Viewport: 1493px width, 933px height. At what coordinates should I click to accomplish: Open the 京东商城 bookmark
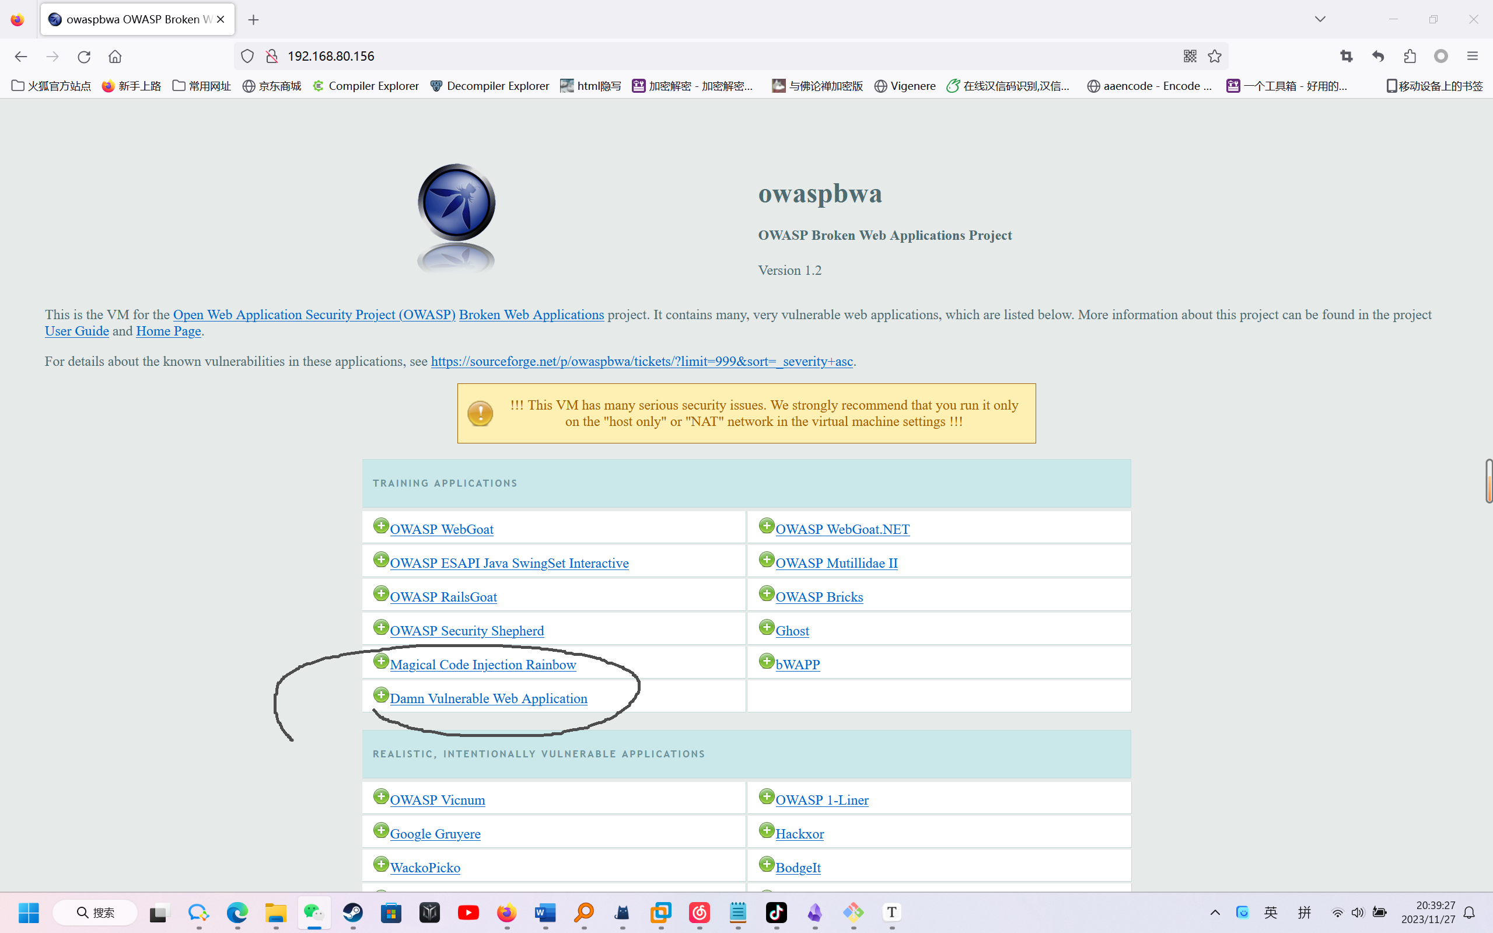(271, 86)
